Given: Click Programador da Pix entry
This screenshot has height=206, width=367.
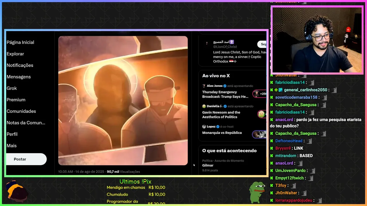Looking at the screenshot, I should [x=136, y=202].
